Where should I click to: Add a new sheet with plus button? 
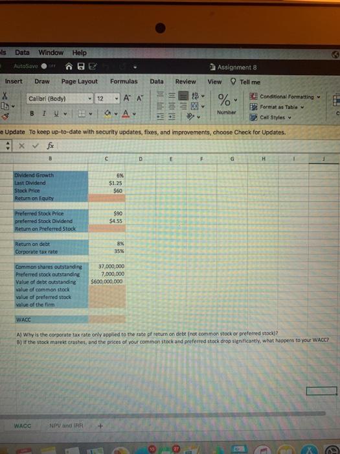pos(100,426)
